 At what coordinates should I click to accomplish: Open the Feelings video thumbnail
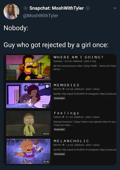tap(28, 123)
